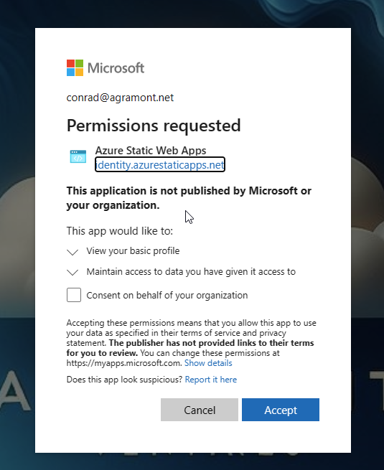Select the conrad@agramont.net account text

click(120, 98)
